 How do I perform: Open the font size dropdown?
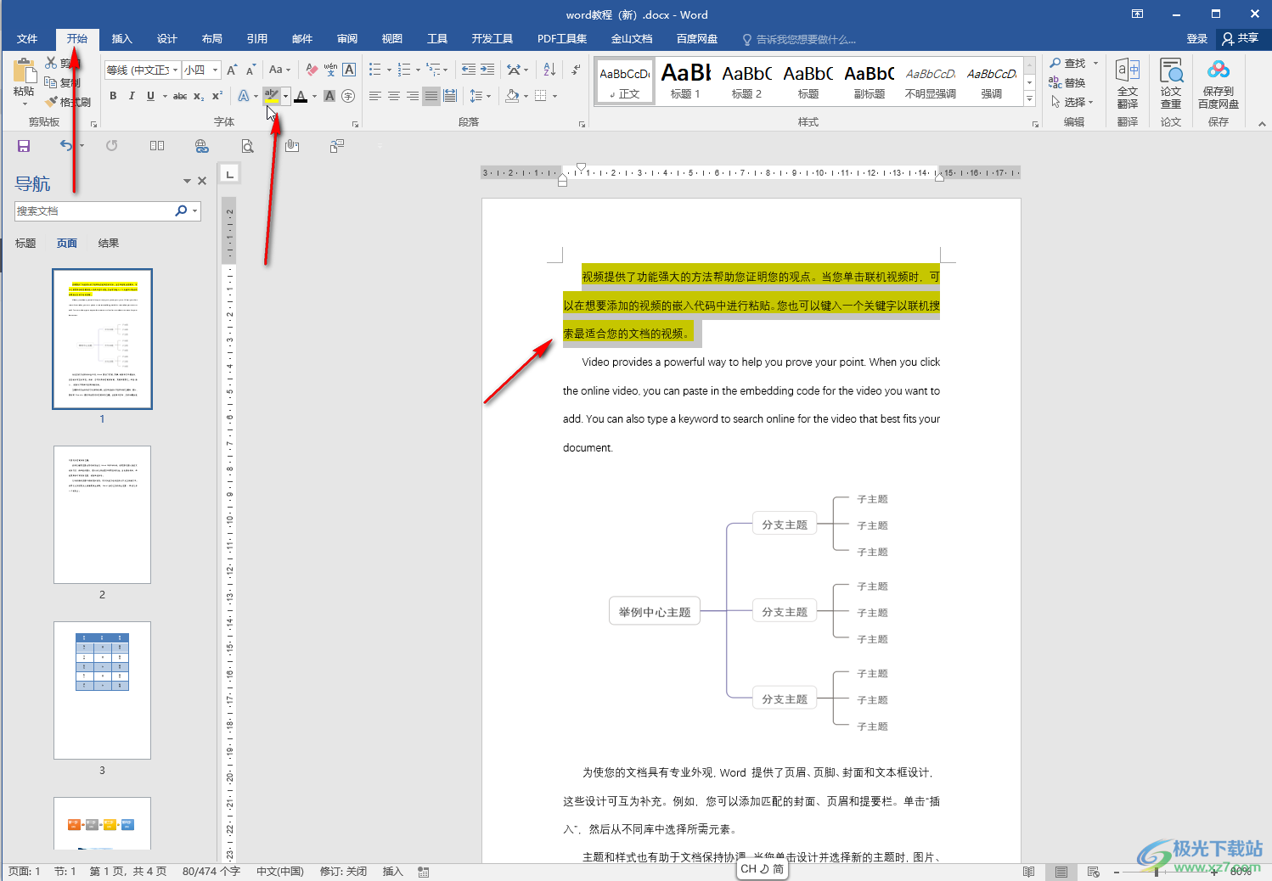tap(216, 70)
